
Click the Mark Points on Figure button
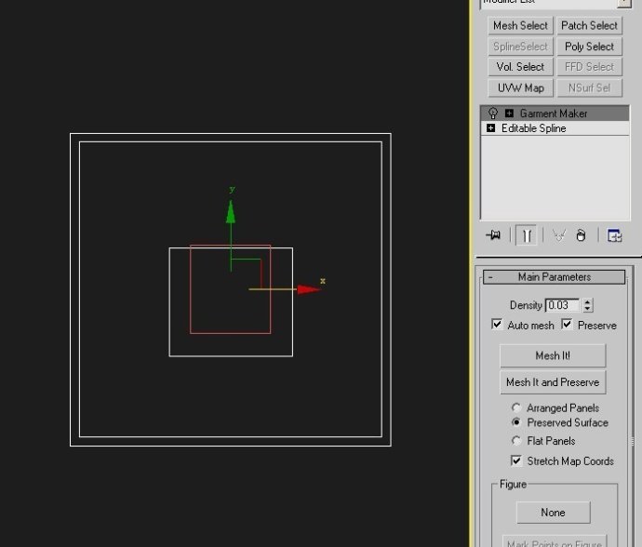[x=555, y=542]
